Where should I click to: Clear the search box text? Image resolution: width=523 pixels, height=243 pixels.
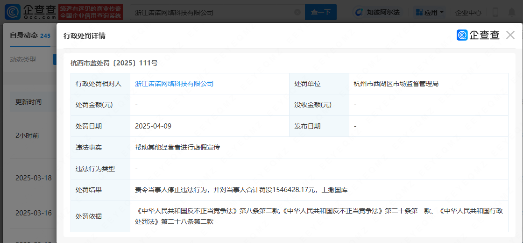click(297, 13)
